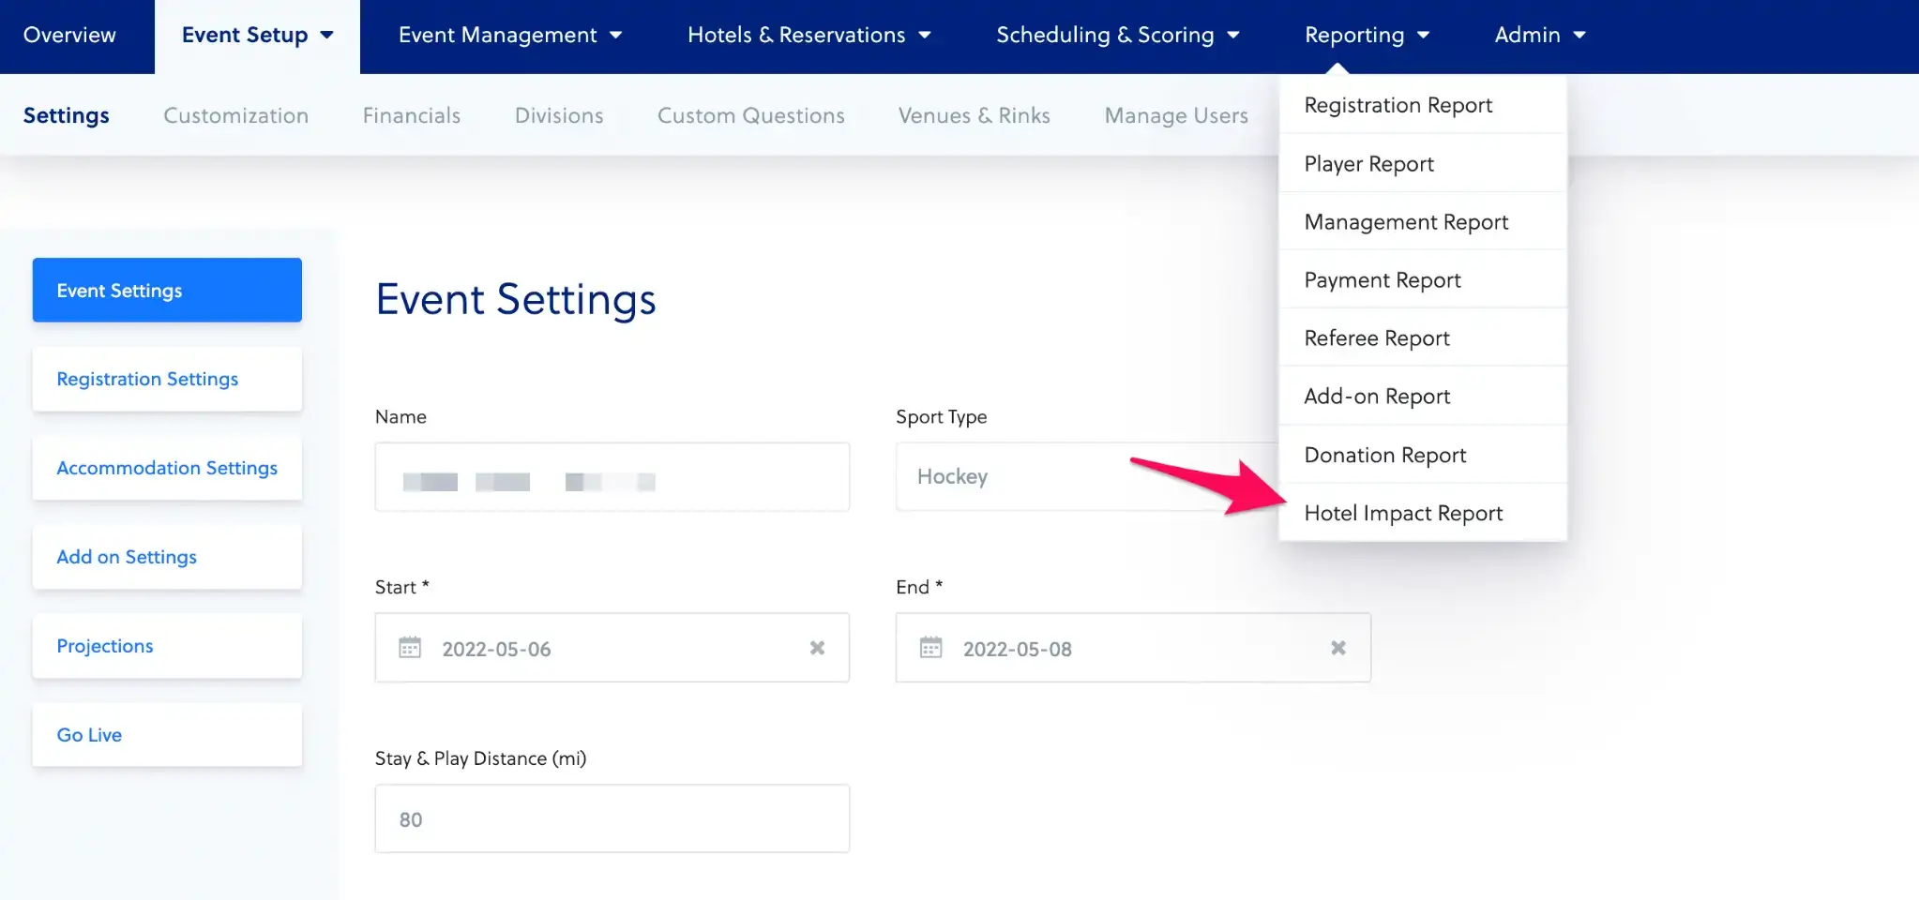Expand the Admin dropdown arrow
The image size is (1919, 900).
[x=1579, y=36]
